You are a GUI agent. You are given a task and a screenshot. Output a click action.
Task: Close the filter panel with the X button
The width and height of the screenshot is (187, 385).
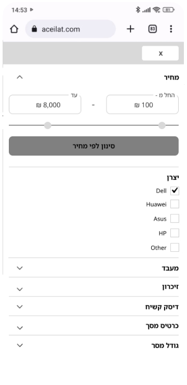click(161, 53)
